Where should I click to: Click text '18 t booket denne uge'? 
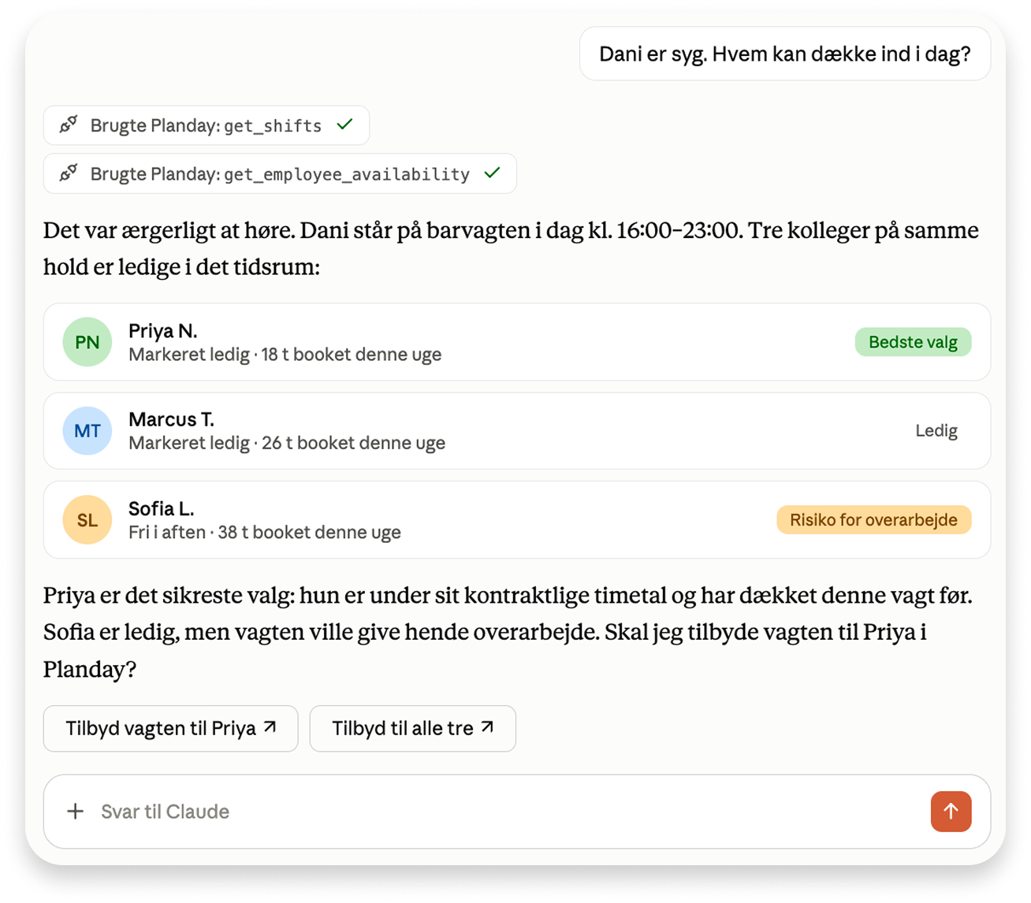pos(352,355)
